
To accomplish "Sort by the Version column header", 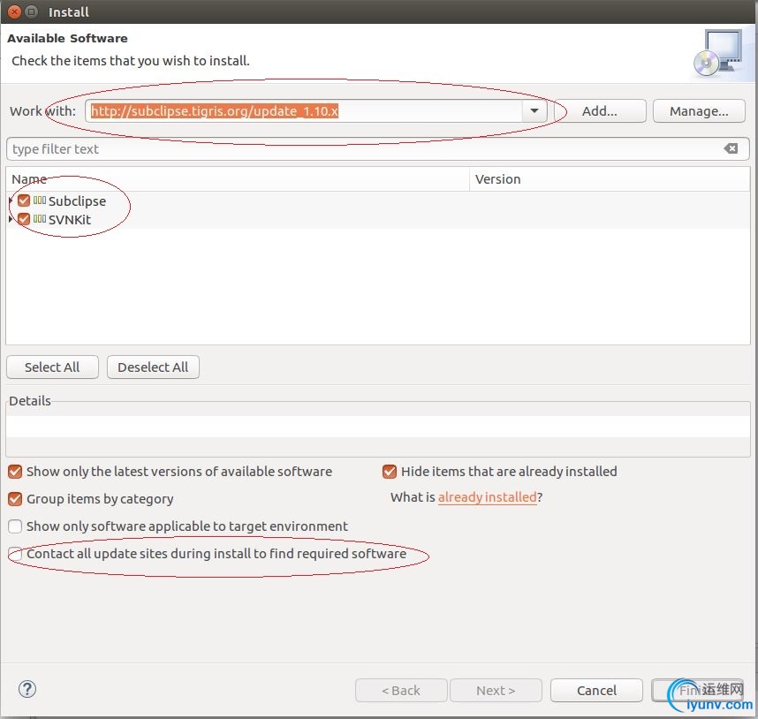I will point(610,179).
